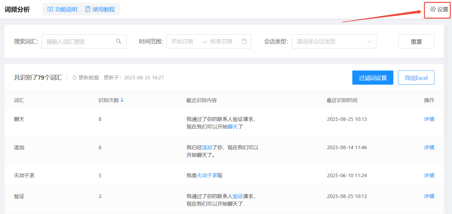Click the 导出Excel button
The height and width of the screenshot is (214, 452).
coord(416,78)
